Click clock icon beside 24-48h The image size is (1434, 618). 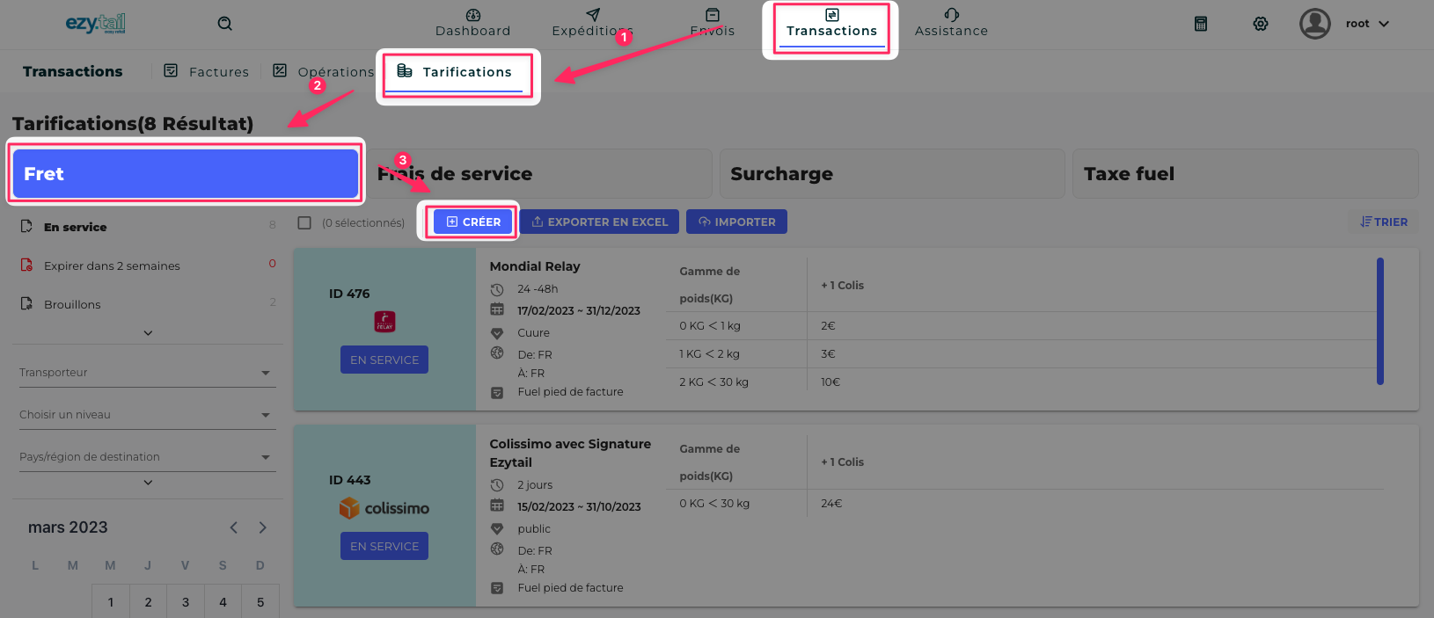pyautogui.click(x=497, y=289)
